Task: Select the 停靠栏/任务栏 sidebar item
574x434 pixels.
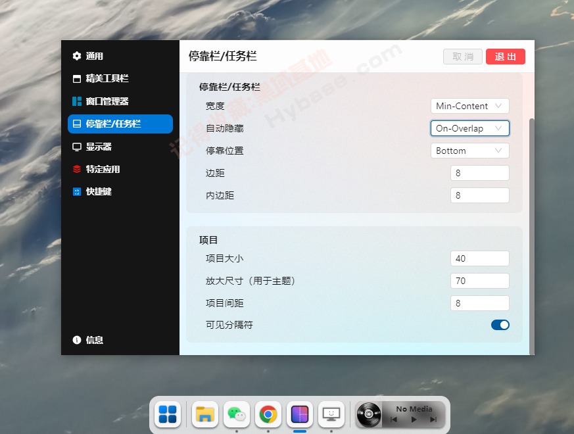Action: coord(120,124)
